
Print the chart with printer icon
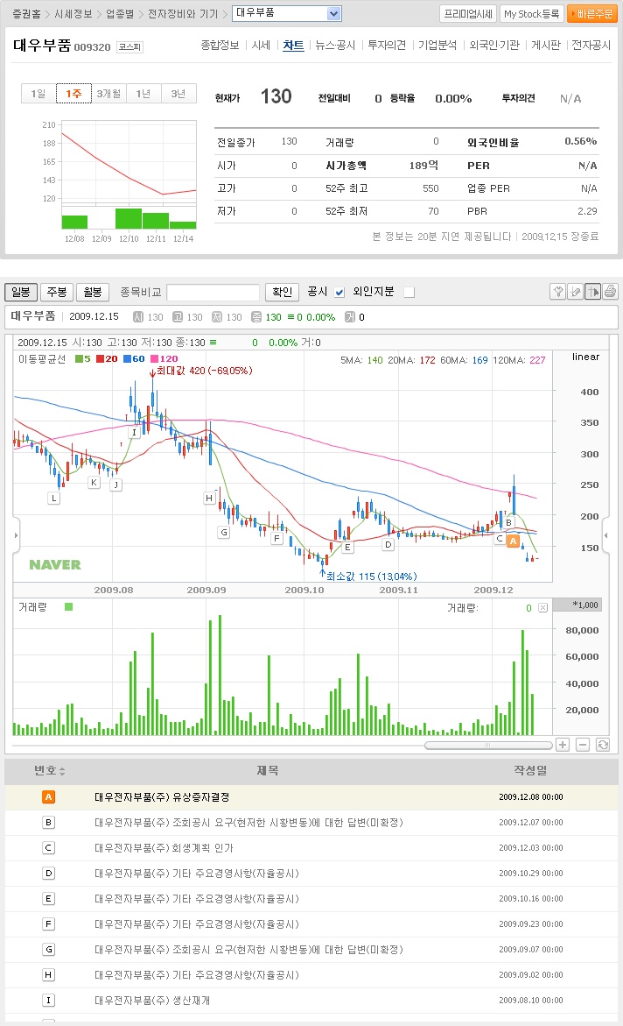point(610,292)
